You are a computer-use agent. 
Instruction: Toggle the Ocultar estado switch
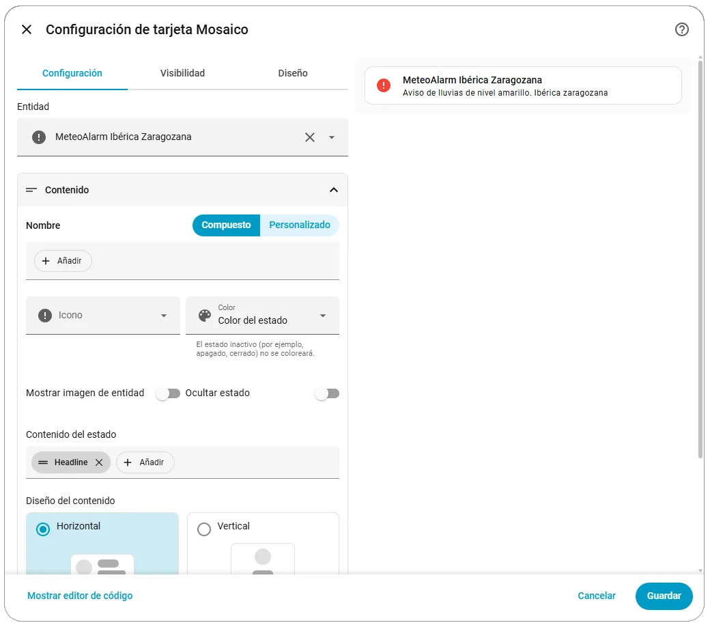click(327, 393)
